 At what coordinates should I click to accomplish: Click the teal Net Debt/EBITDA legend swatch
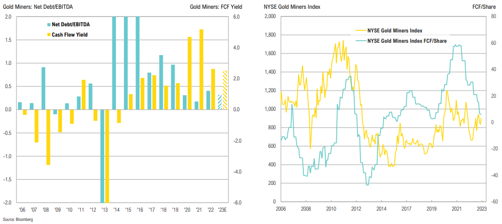click(x=46, y=25)
